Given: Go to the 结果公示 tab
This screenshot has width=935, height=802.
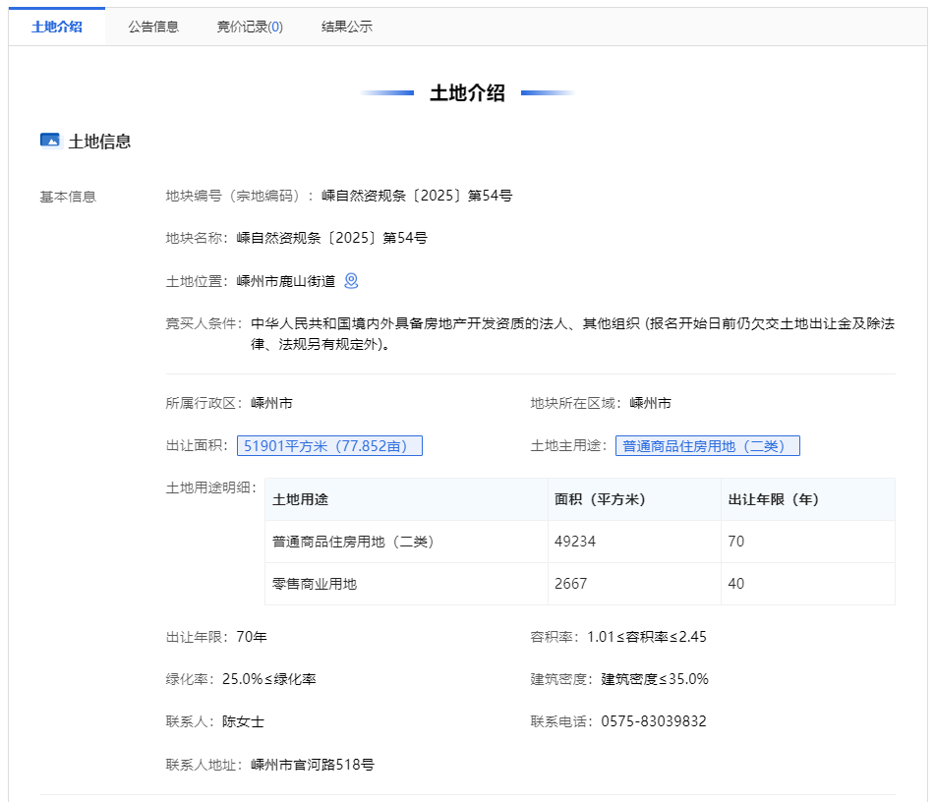Looking at the screenshot, I should 347,27.
